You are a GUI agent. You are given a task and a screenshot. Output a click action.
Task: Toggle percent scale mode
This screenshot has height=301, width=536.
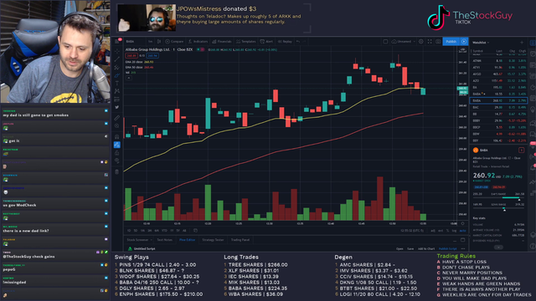point(447,231)
